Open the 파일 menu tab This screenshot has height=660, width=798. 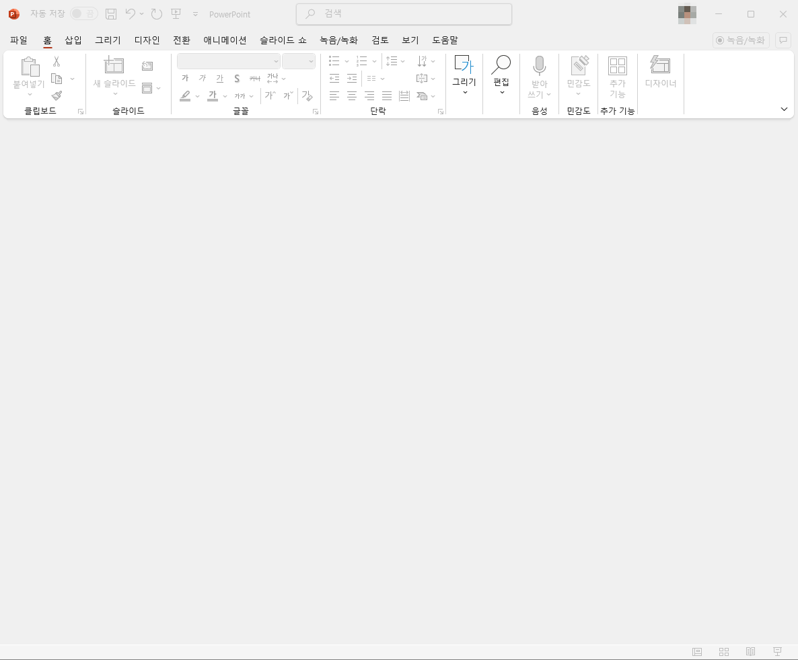19,40
